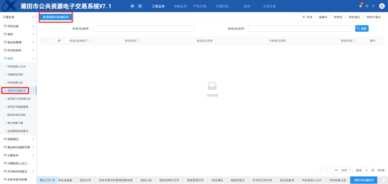The width and height of the screenshot is (388, 184).
Task: Open notifications bell icon
Action: click(361, 6)
